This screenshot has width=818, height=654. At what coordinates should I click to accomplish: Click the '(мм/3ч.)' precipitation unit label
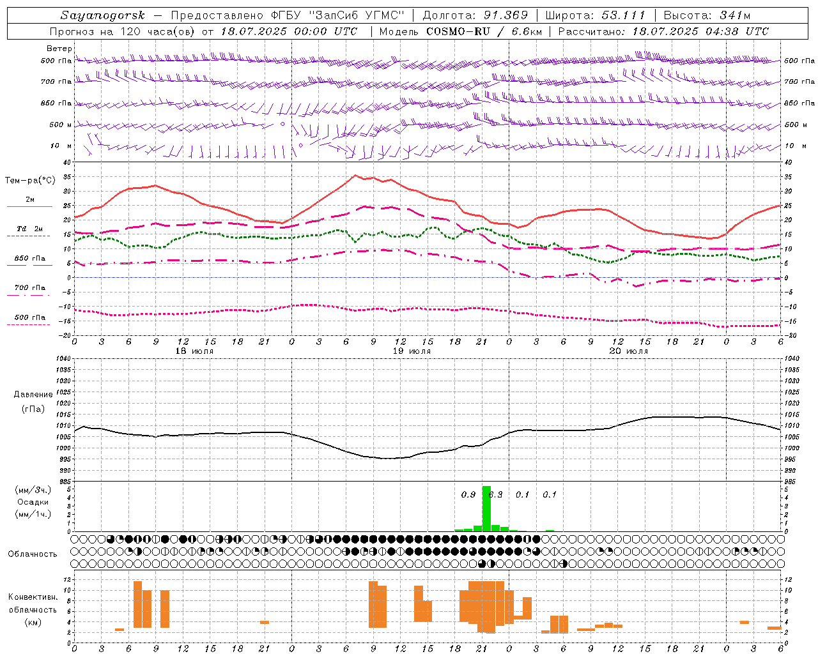pos(33,490)
